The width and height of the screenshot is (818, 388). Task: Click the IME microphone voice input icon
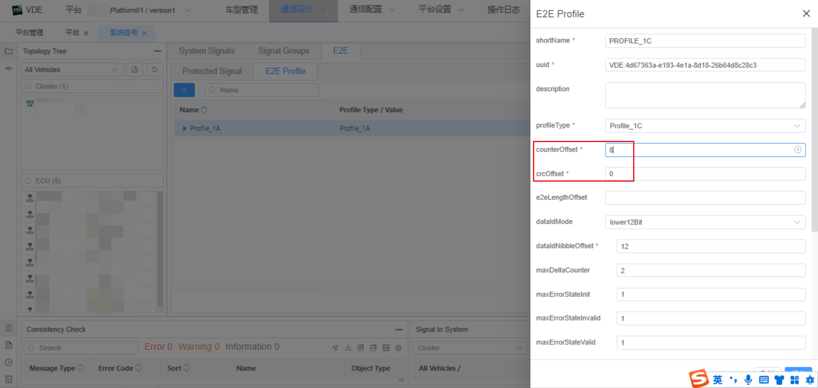click(748, 379)
